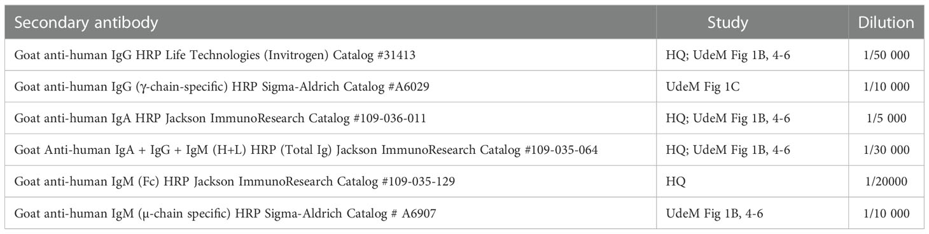Click the 1/20000 dilution value

pos(886,181)
